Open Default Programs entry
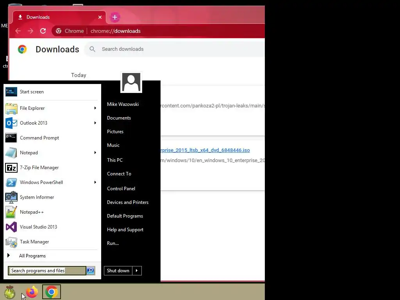The height and width of the screenshot is (300, 400). tap(125, 216)
